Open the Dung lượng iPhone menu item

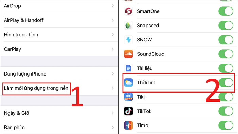coord(59,74)
